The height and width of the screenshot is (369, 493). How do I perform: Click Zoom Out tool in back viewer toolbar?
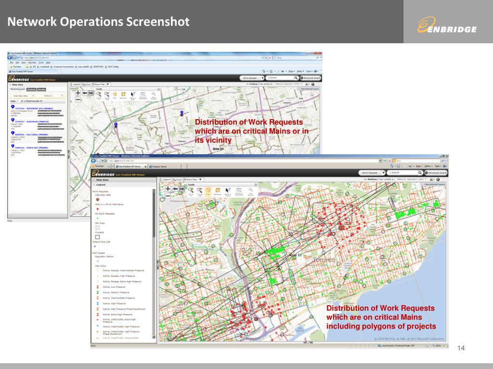107,95
